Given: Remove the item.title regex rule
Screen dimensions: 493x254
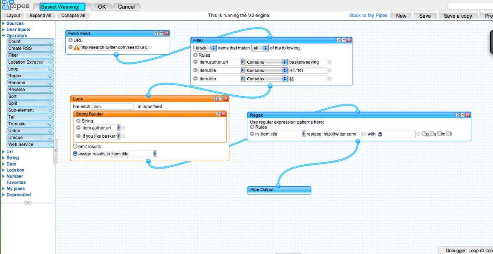Looking at the screenshot, I should point(252,134).
